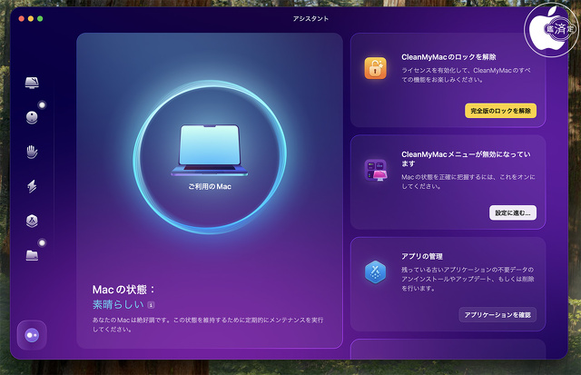Click the partially visible card at bottom
Viewport: 581px width, 375px height.
[448, 350]
